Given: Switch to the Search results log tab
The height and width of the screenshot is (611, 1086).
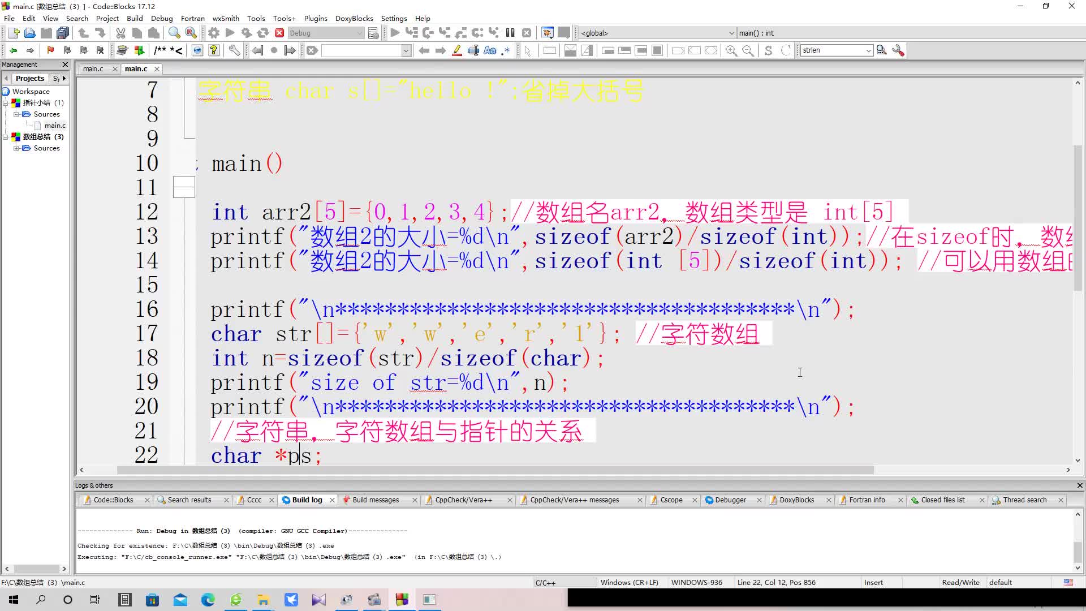Looking at the screenshot, I should pos(189,500).
